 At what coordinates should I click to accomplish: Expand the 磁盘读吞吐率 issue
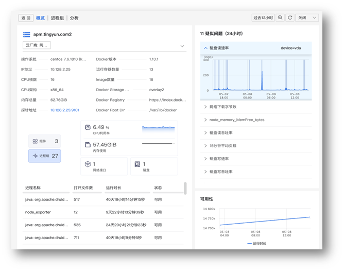pos(256,133)
